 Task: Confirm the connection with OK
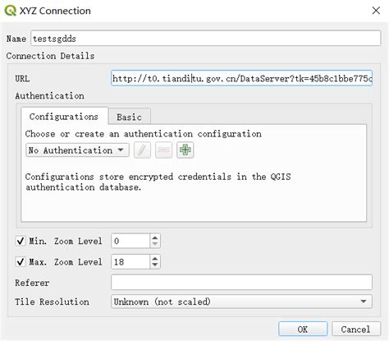pos(303,329)
